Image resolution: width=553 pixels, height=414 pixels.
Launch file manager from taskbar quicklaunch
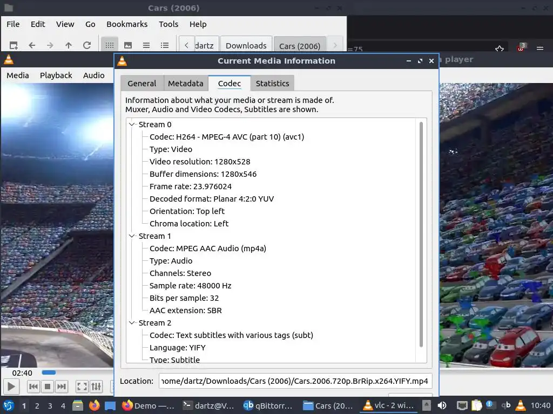pyautogui.click(x=78, y=405)
